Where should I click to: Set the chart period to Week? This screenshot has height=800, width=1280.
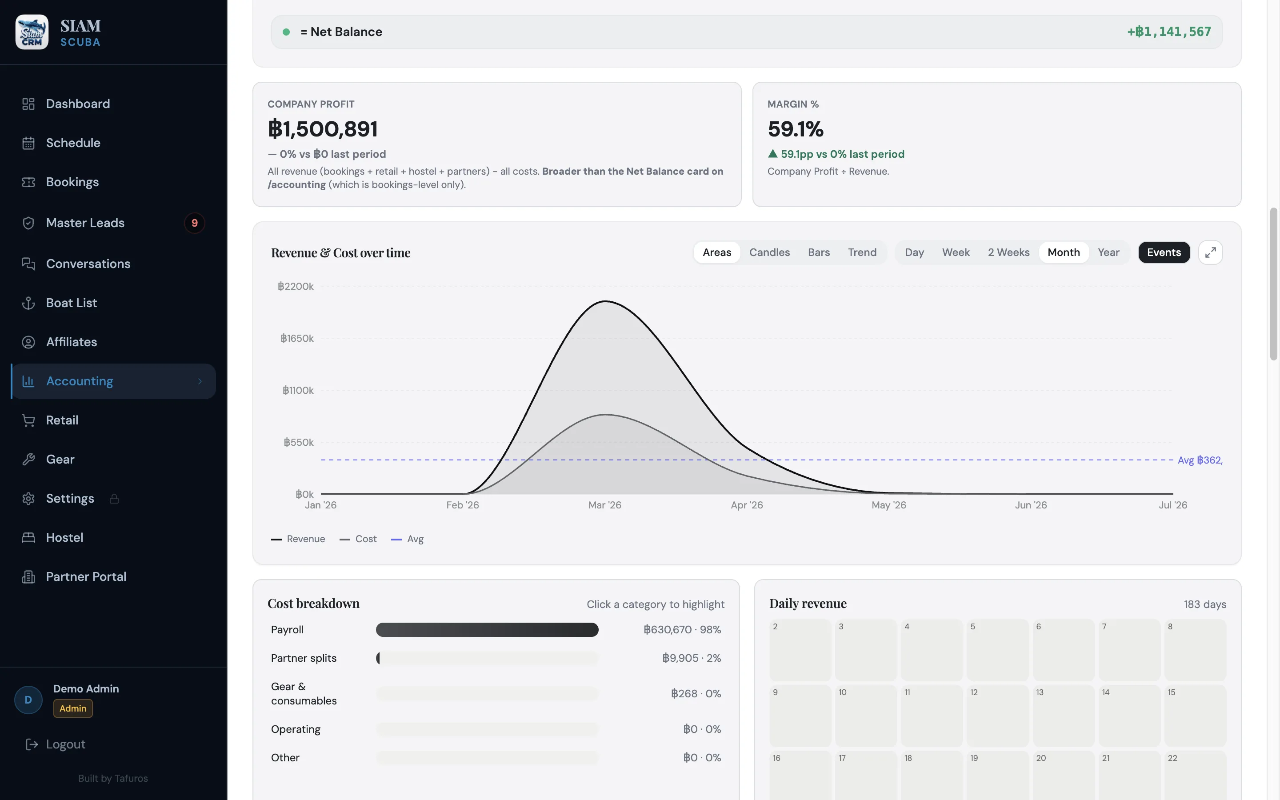(x=956, y=252)
